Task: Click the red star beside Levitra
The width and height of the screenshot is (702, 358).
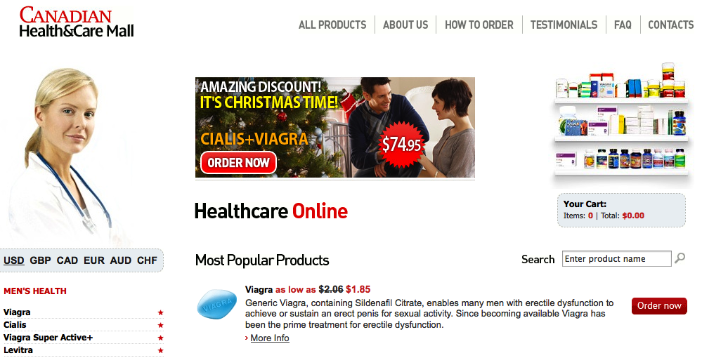Action: point(160,350)
